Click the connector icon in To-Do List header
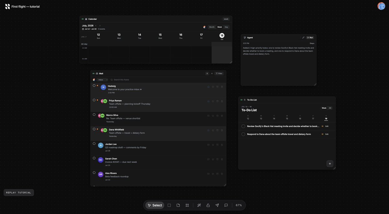Viewport: 389px width, 214px height. pyautogui.click(x=242, y=100)
